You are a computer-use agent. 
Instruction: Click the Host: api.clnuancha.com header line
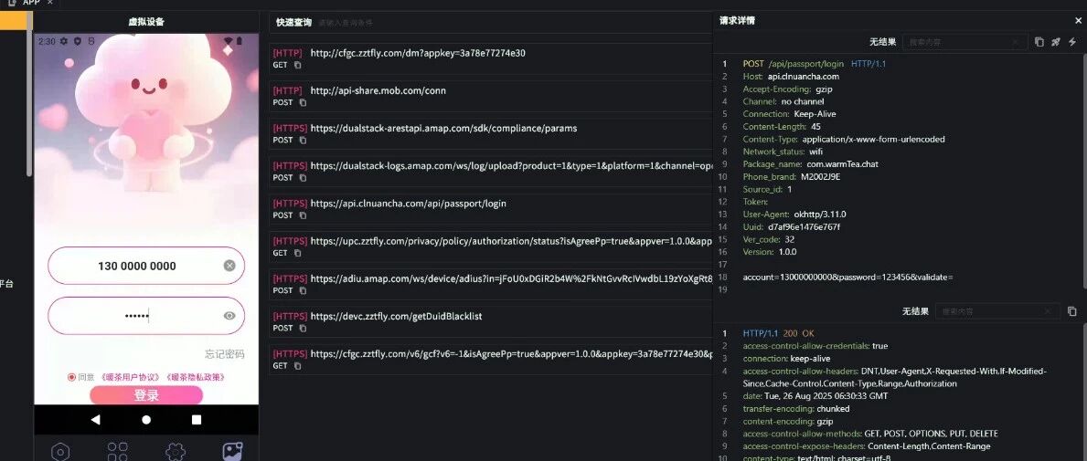tap(791, 76)
